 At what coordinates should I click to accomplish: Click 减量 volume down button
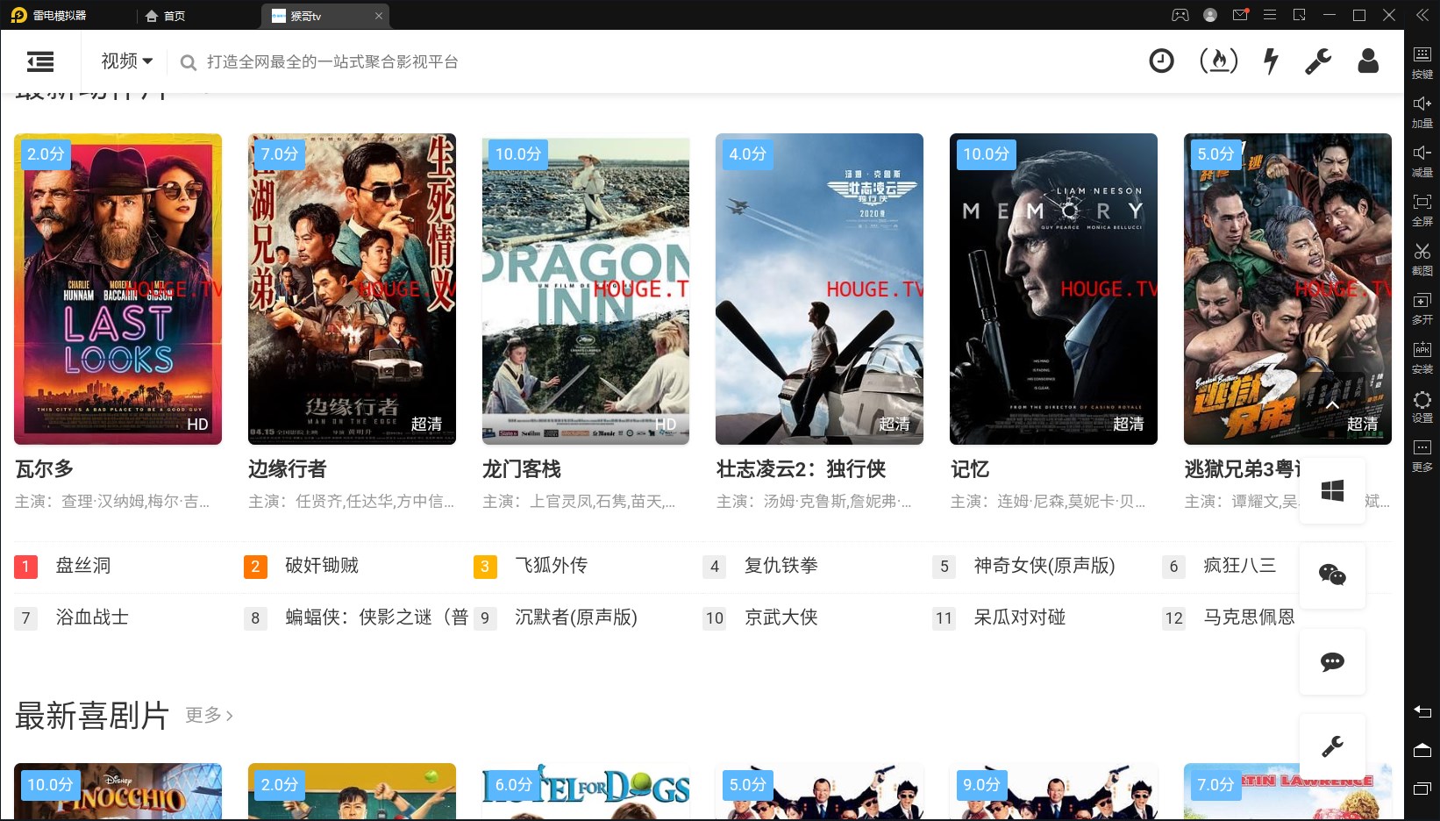click(1422, 161)
